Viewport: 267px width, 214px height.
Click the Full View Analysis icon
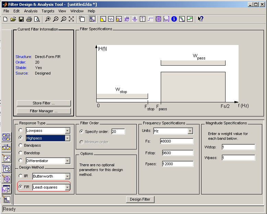pyautogui.click(x=82, y=19)
